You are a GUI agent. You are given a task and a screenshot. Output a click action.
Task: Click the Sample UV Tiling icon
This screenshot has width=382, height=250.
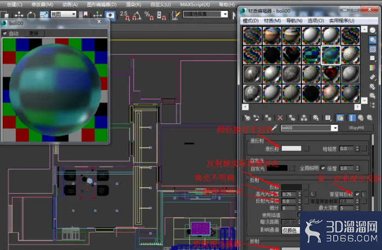(x=373, y=59)
